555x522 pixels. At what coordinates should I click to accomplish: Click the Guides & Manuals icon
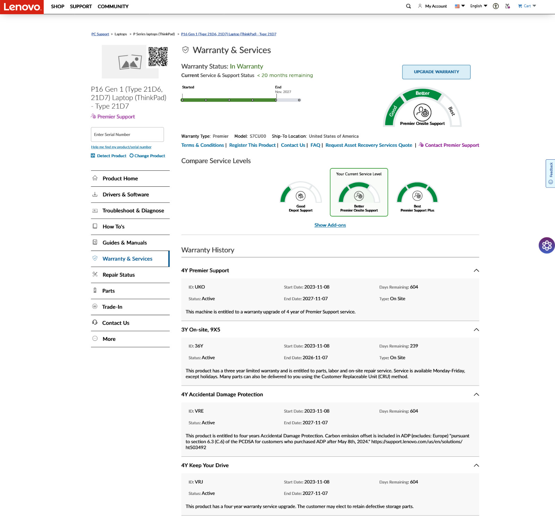click(x=95, y=242)
